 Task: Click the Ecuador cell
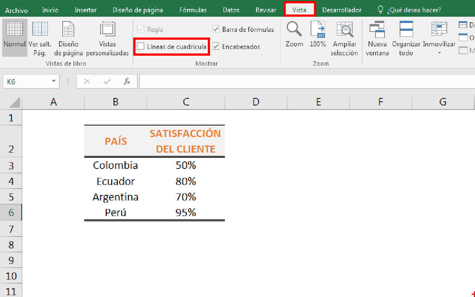116,181
